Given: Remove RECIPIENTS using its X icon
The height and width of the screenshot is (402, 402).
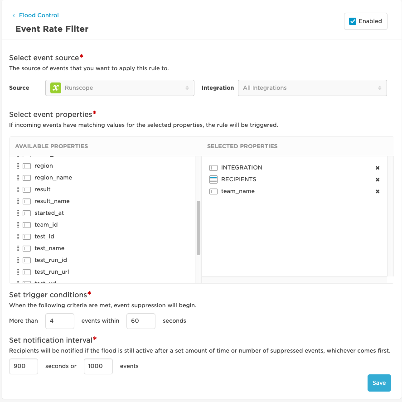Looking at the screenshot, I should tap(378, 179).
